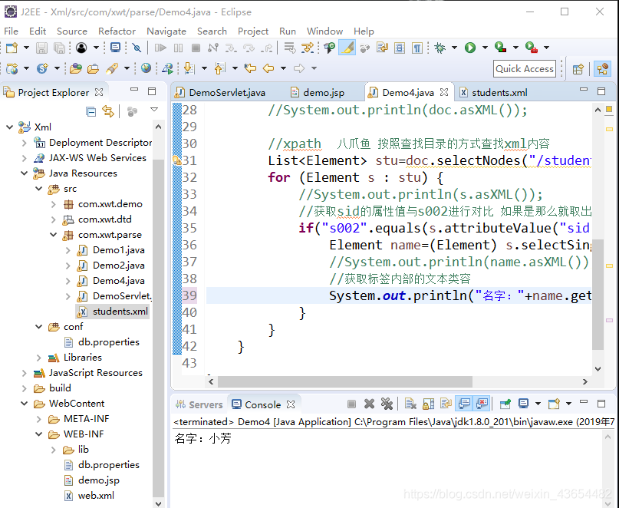Collapse the WebContent folder
619x508 pixels.
pos(24,404)
